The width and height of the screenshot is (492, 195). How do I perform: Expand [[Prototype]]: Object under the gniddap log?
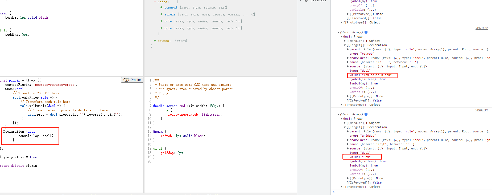(342, 187)
